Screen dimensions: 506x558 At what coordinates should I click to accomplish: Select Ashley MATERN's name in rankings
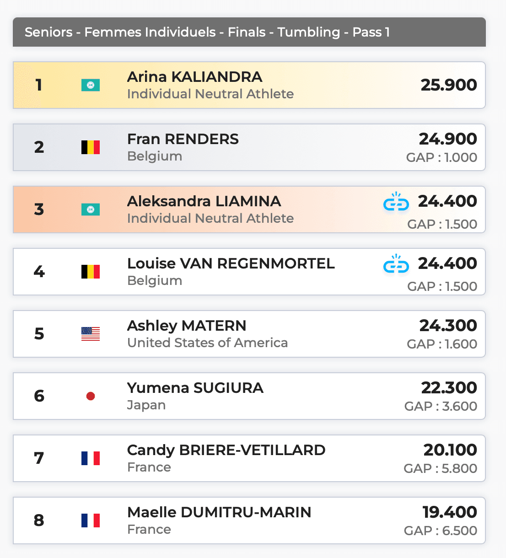click(x=186, y=326)
